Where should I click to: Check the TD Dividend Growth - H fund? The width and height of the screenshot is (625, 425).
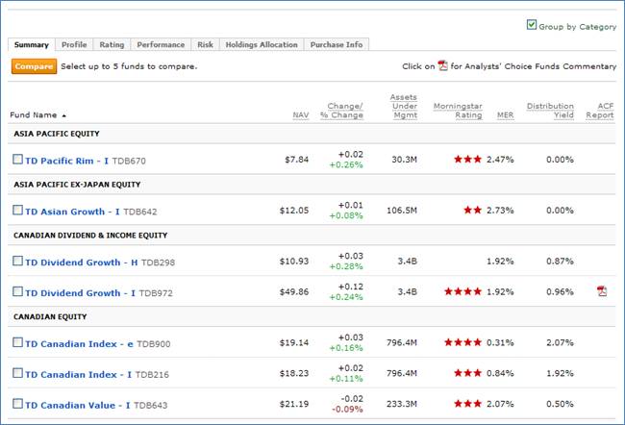[17, 261]
